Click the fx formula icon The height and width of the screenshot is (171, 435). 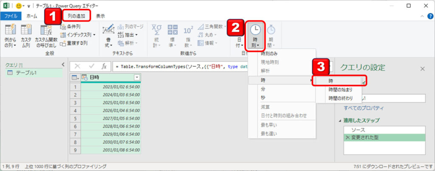tap(104, 67)
